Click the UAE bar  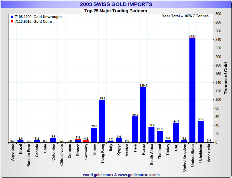tap(176, 133)
